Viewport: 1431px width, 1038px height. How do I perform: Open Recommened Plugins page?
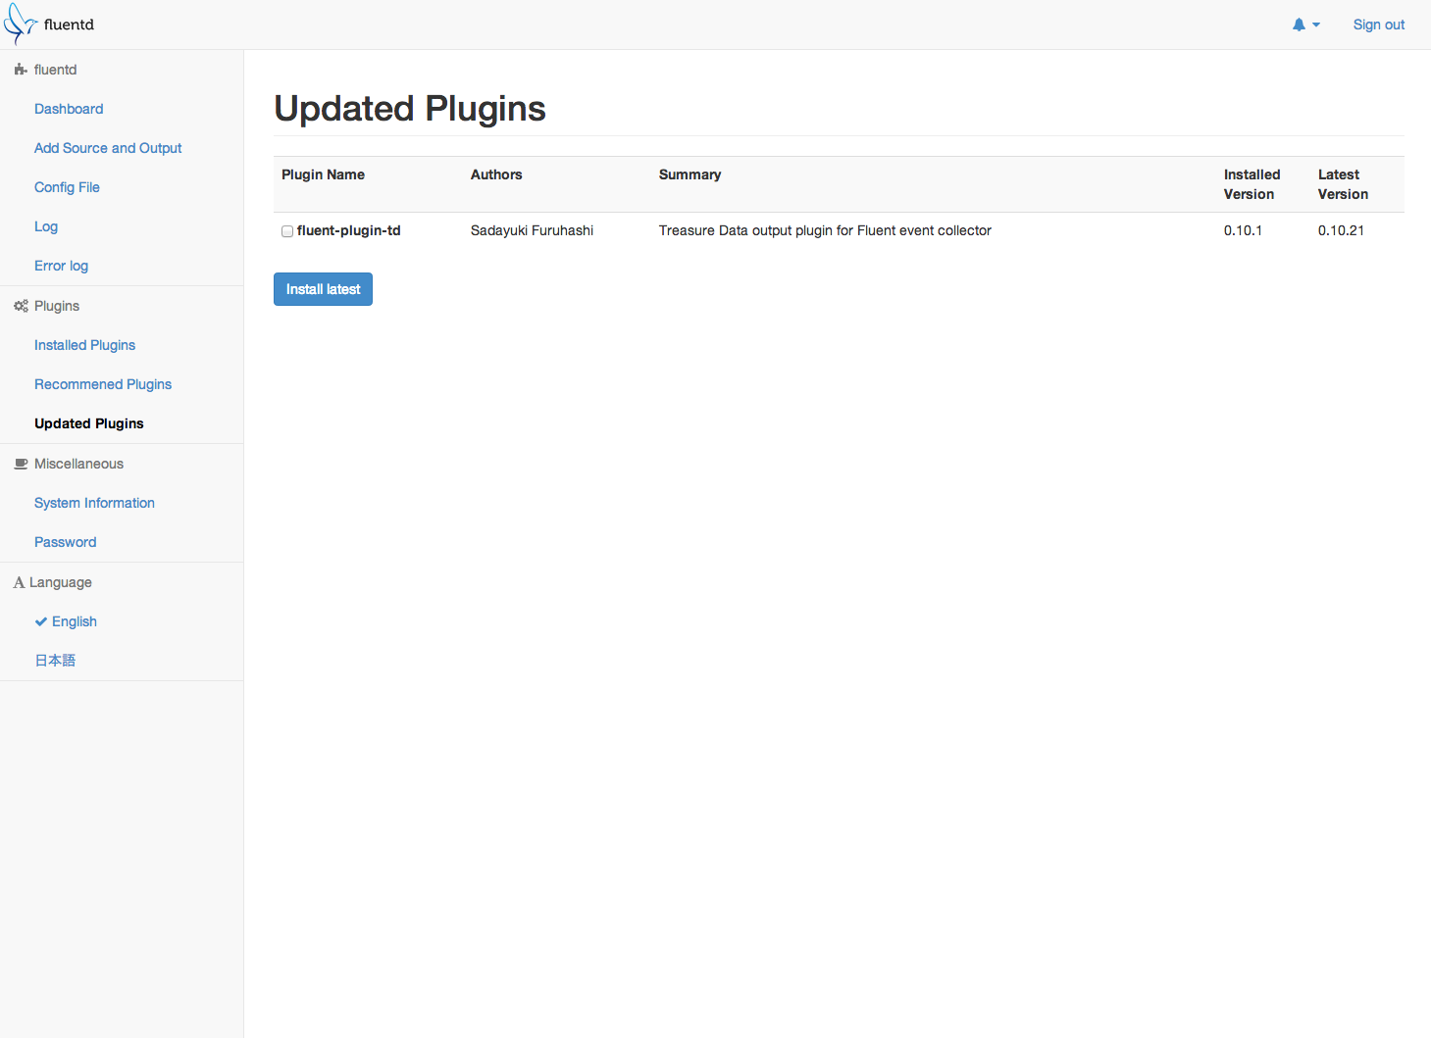(103, 384)
